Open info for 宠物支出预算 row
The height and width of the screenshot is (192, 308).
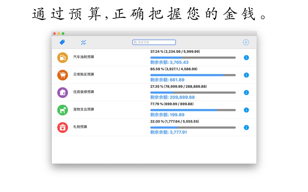click(246, 110)
